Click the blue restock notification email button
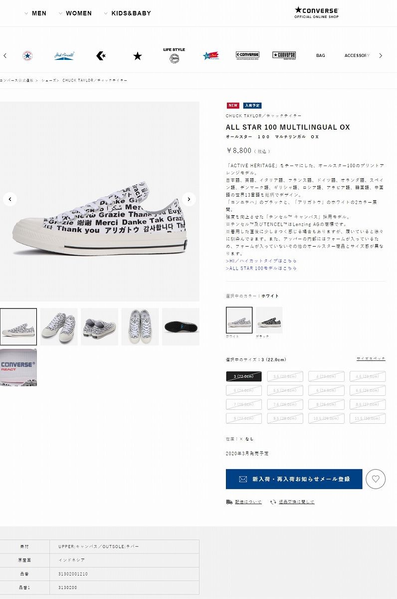 coord(294,479)
